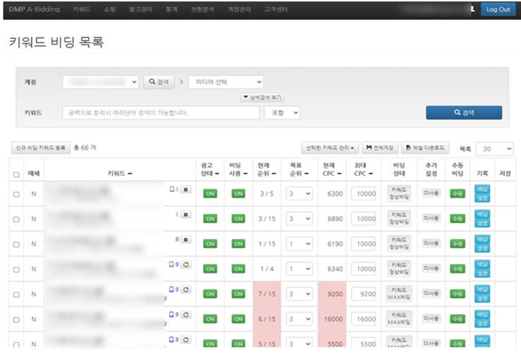The image size is (521, 353).
Task: Check the box for the 7 / 15 rank row
Action: point(16,294)
